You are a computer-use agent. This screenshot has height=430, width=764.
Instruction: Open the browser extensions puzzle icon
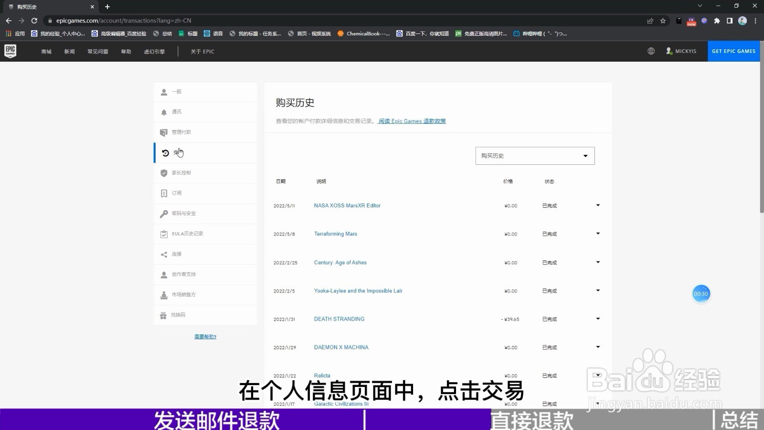point(717,21)
